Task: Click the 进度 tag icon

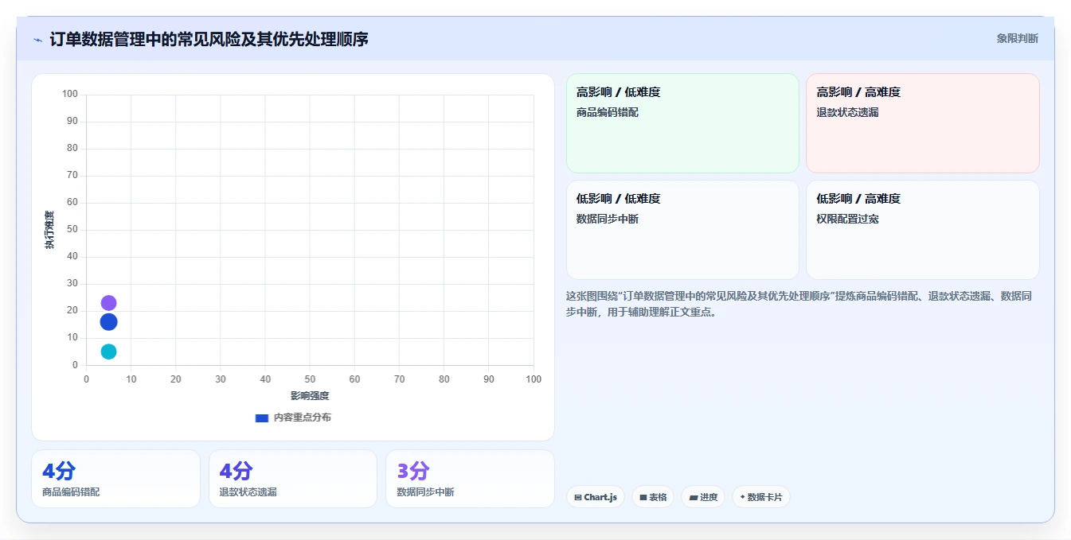Action: click(x=693, y=498)
